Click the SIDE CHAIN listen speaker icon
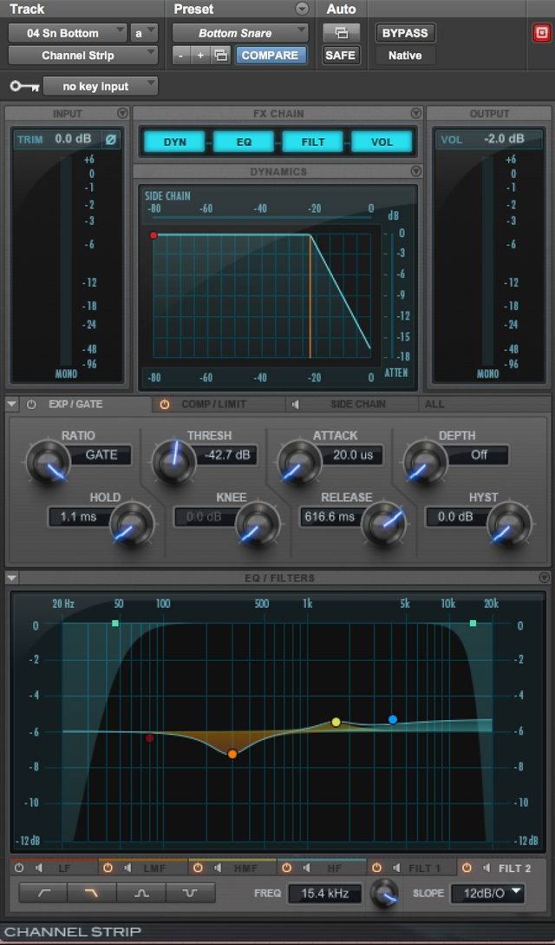 tap(295, 405)
